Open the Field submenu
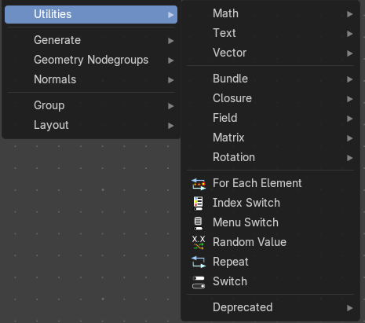The width and height of the screenshot is (365, 323). coord(270,118)
